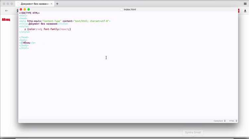Open a new browser tab with plus
249x139 pixels.
tap(57, 4)
